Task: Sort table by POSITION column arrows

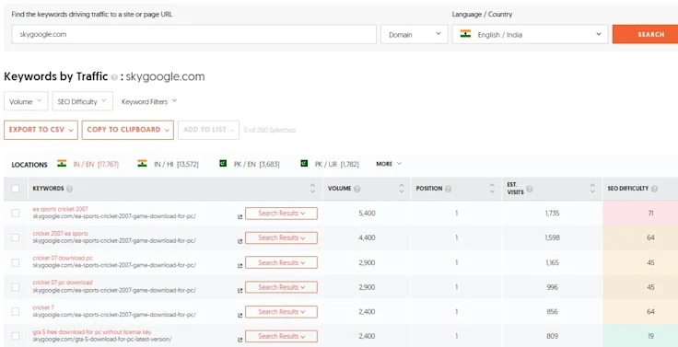Action: click(x=492, y=189)
